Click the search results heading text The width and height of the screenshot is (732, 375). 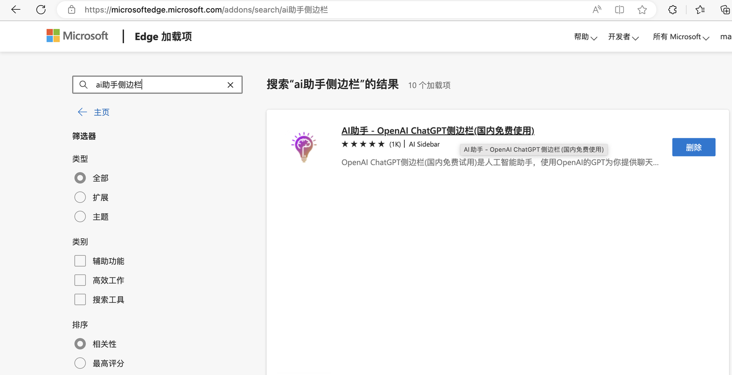coord(332,84)
